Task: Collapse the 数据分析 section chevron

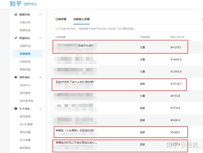Action: point(40,14)
